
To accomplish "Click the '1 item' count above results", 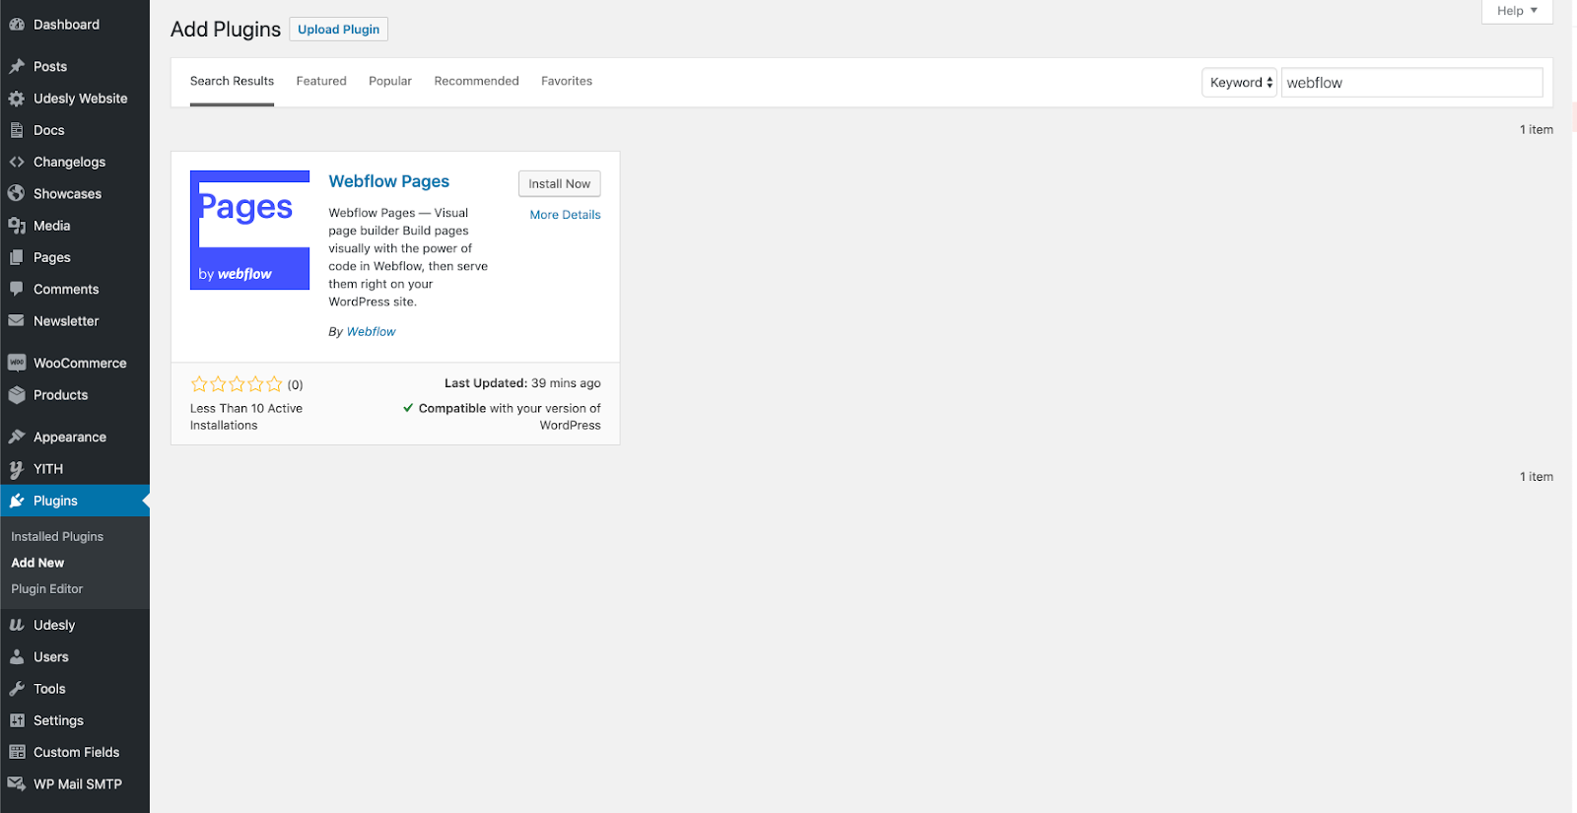I will pyautogui.click(x=1536, y=130).
